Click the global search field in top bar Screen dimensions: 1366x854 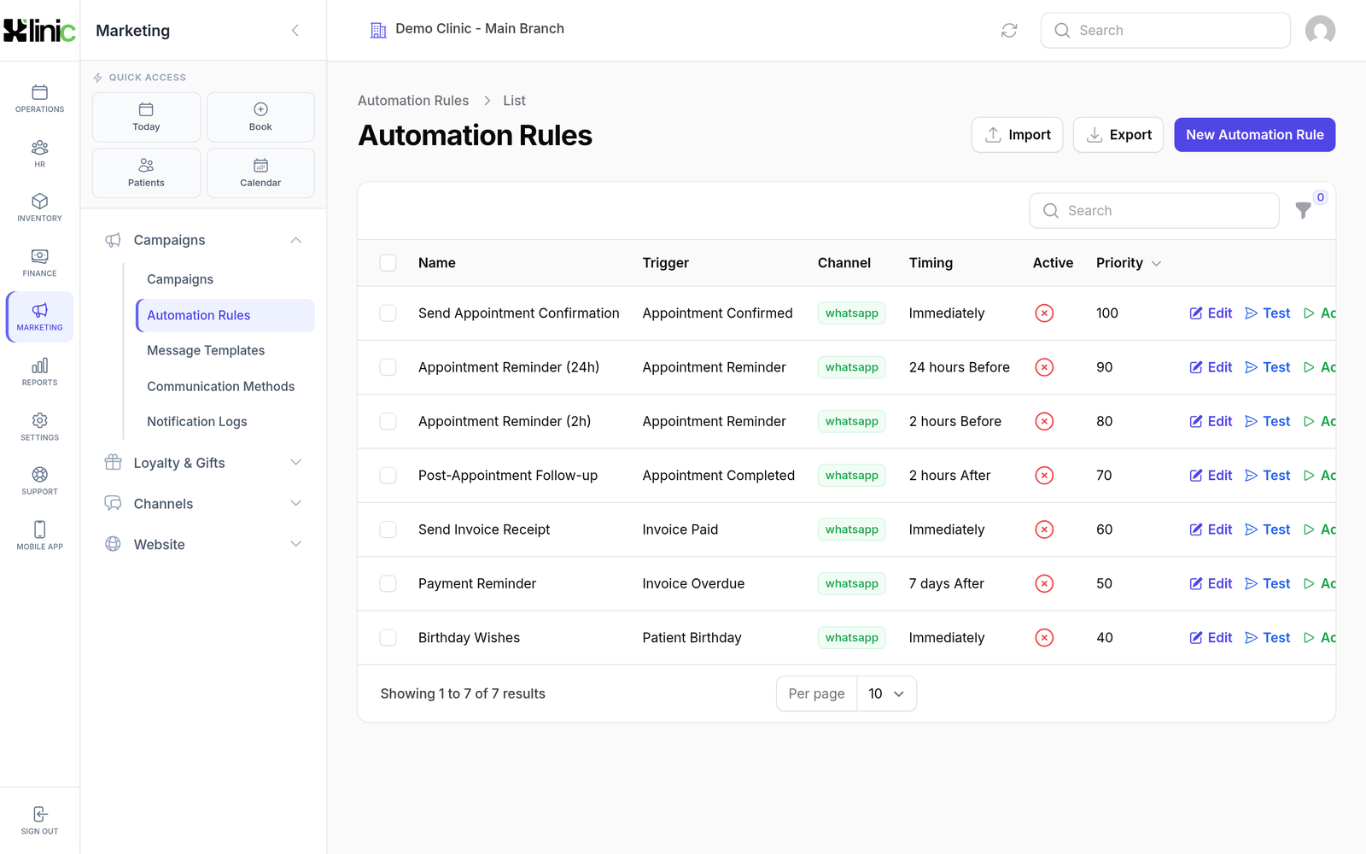click(x=1165, y=31)
